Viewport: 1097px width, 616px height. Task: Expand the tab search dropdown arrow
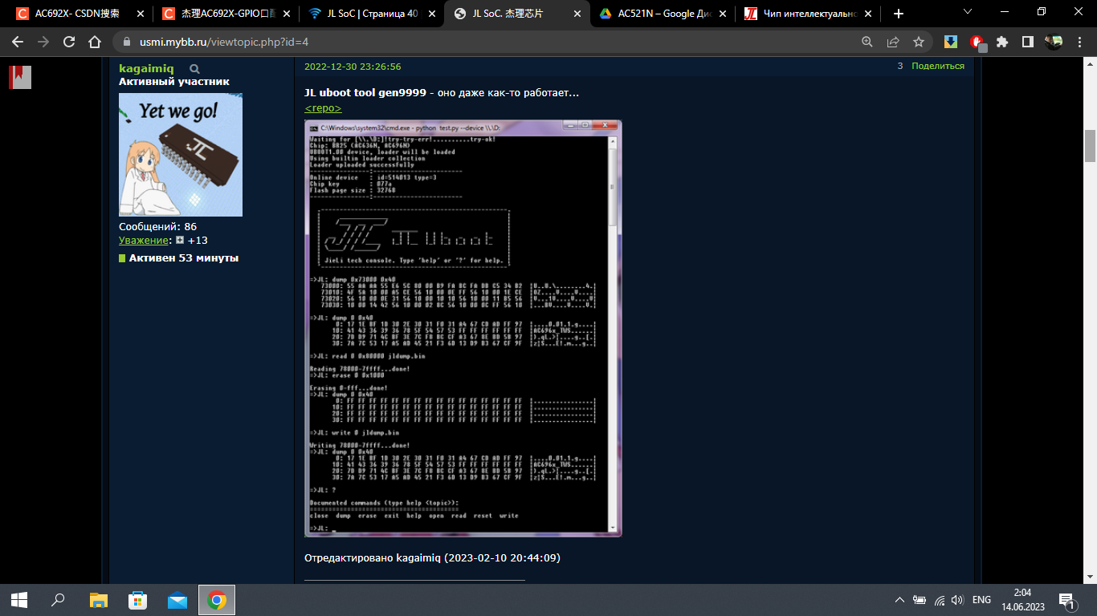[x=968, y=12]
